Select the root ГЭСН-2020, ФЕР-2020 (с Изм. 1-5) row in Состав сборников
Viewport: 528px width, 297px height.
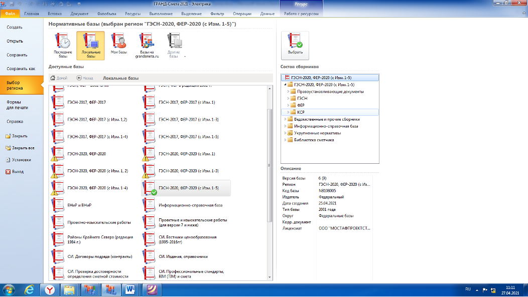330,78
